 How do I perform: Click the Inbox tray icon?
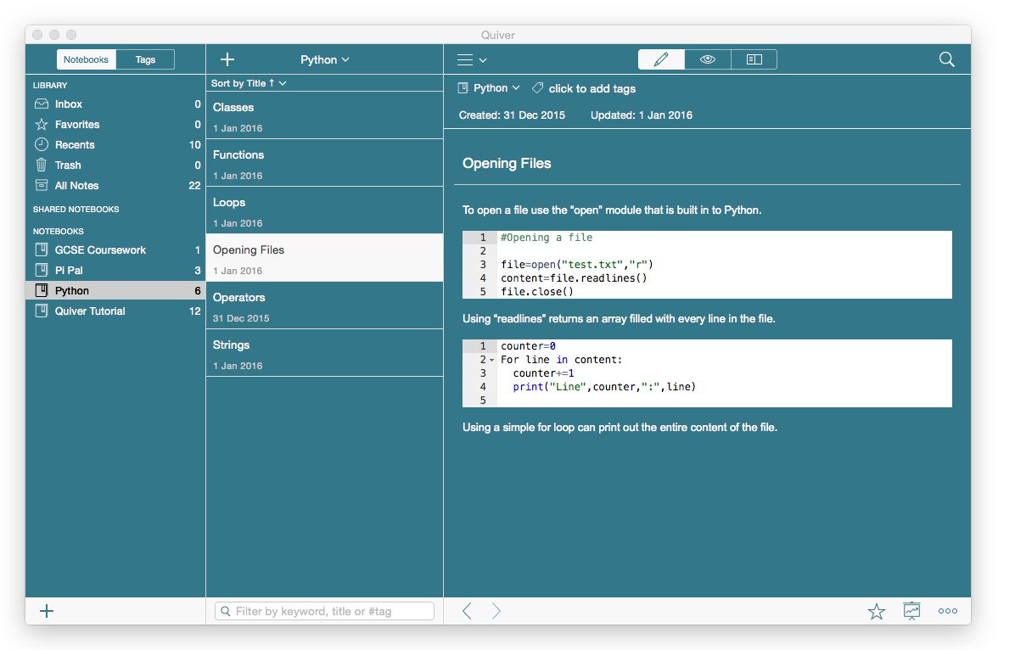coord(42,104)
